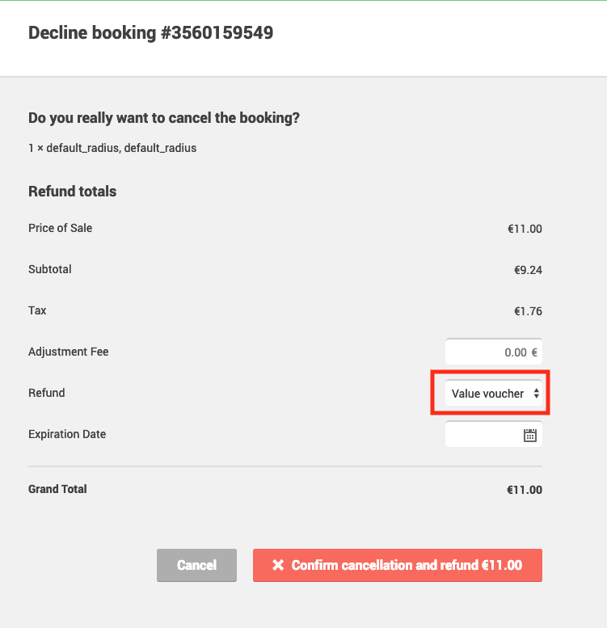Screen dimensions: 607x628
Task: Click the Tax amount €1.76
Action: tap(528, 311)
